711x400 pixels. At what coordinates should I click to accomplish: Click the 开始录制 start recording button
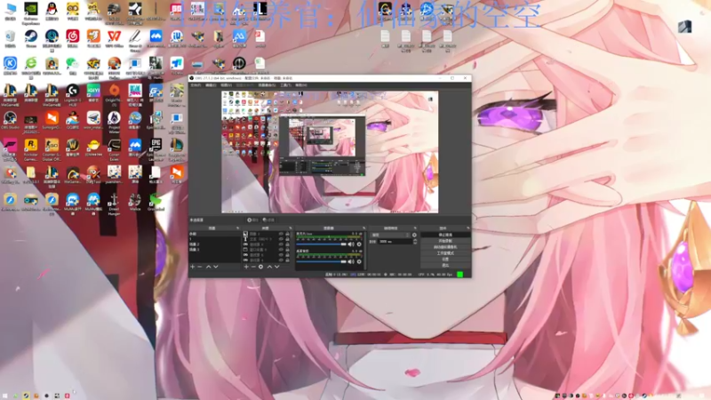(445, 241)
